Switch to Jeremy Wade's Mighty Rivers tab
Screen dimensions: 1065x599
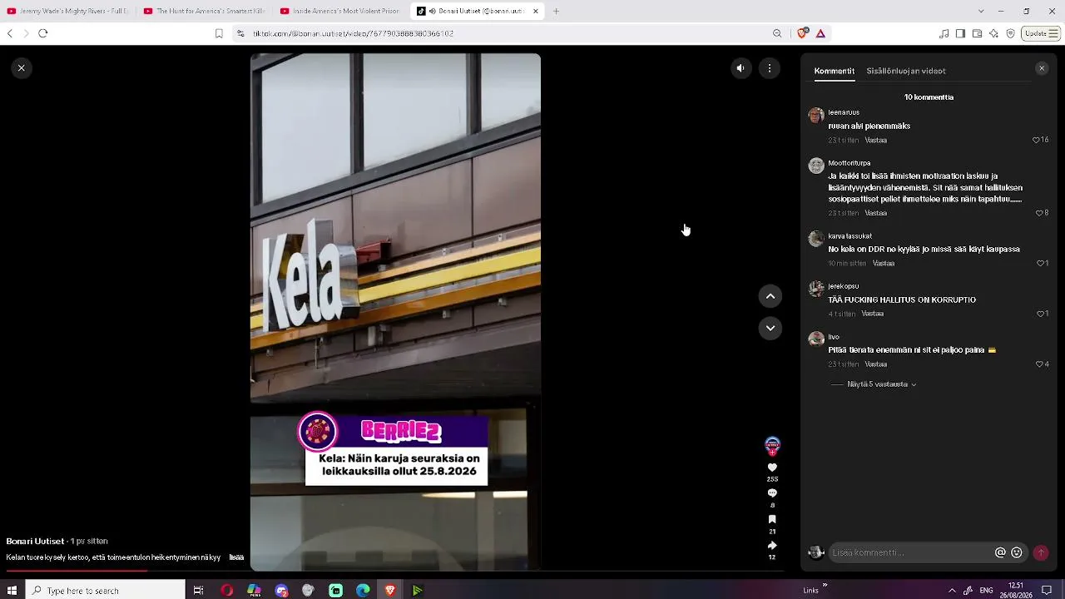[x=68, y=12]
